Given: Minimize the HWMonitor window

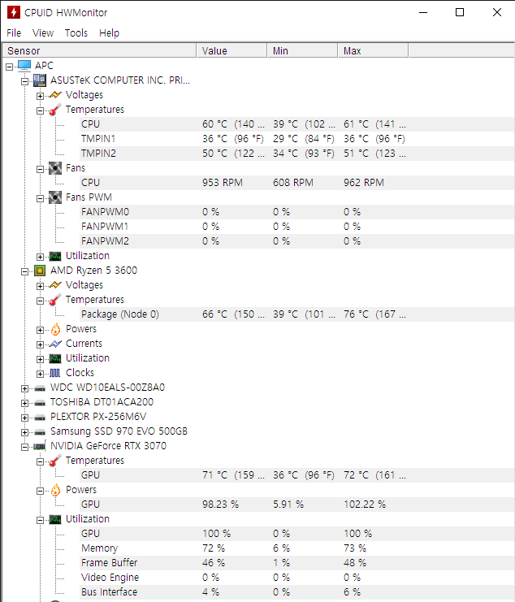Looking at the screenshot, I should pyautogui.click(x=423, y=12).
